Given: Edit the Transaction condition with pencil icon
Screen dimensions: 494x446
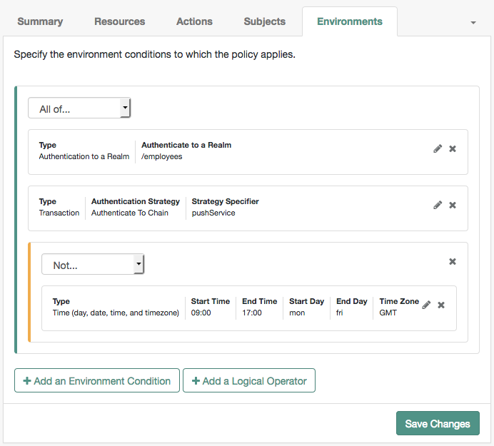Looking at the screenshot, I should 438,205.
